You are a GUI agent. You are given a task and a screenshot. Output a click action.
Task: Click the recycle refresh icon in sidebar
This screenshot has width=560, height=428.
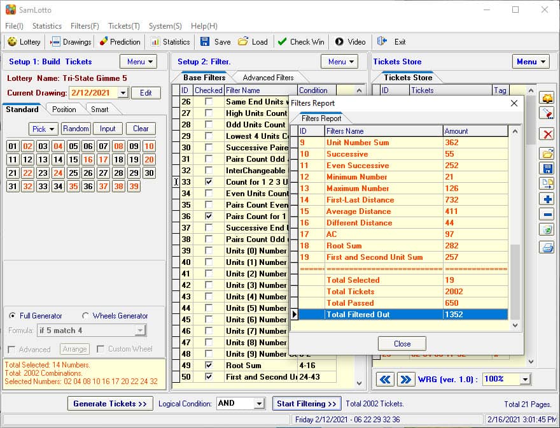pos(547,229)
